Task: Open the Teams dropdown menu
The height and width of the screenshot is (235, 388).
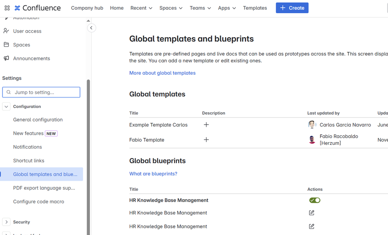Action: 200,8
